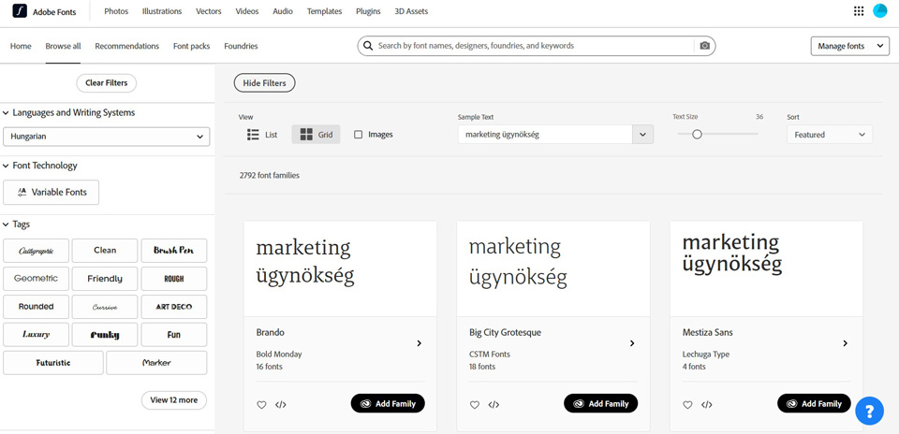899x434 pixels.
Task: Click View 12 more tags button
Action: click(x=174, y=400)
